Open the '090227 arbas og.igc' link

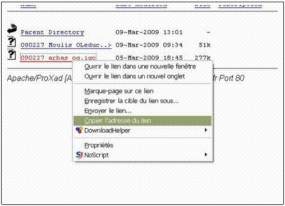[58, 58]
